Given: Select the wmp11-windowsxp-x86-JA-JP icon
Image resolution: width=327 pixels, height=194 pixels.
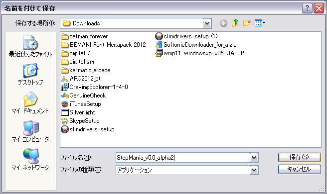Looking at the screenshot, I should pyautogui.click(x=159, y=53).
